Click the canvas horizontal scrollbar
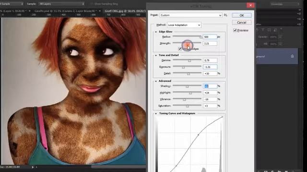The width and height of the screenshot is (307, 172). (x=118, y=167)
